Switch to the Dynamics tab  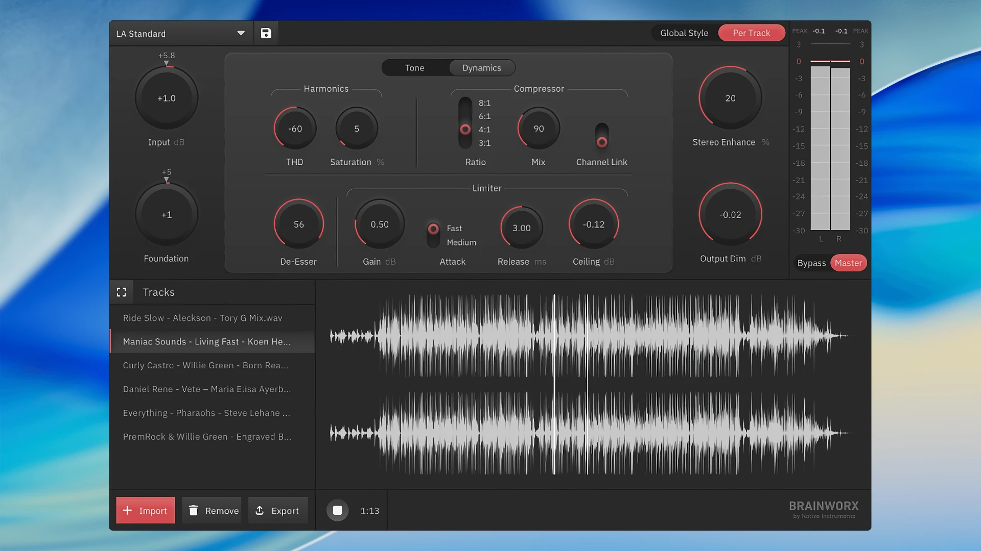click(481, 68)
